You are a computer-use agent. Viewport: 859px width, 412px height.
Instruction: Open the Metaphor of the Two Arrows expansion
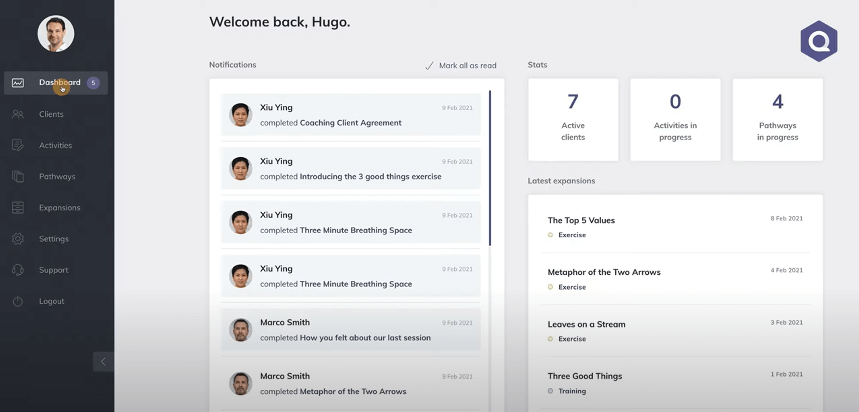click(675, 279)
